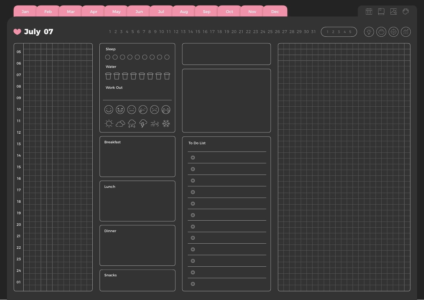Select week 5 in the oval week selector
The image size is (424, 300).
350,32
